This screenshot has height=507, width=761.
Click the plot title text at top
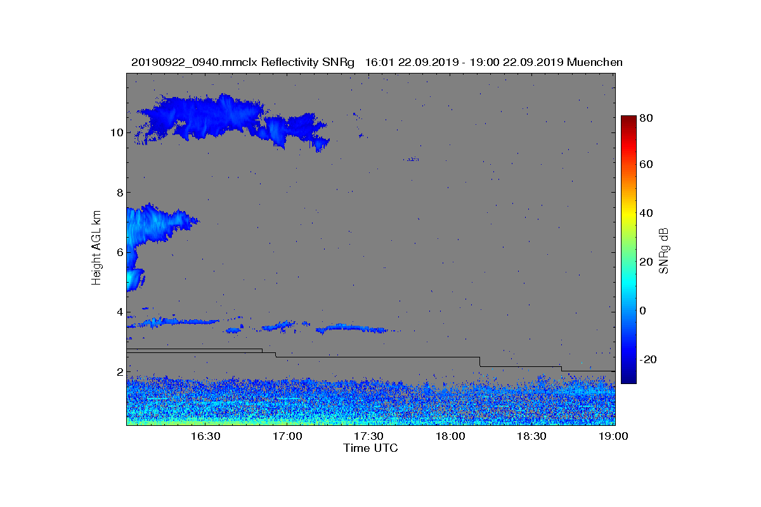point(377,62)
